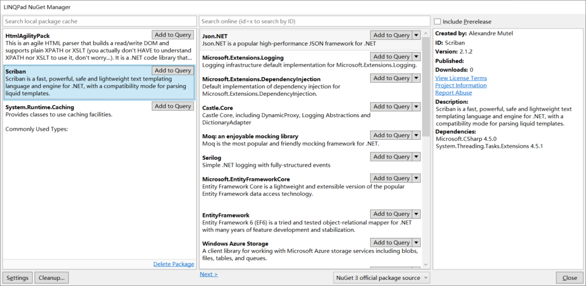Open Add to Query dropdown arrow for Json.NET
The height and width of the screenshot is (286, 586).
pos(417,35)
